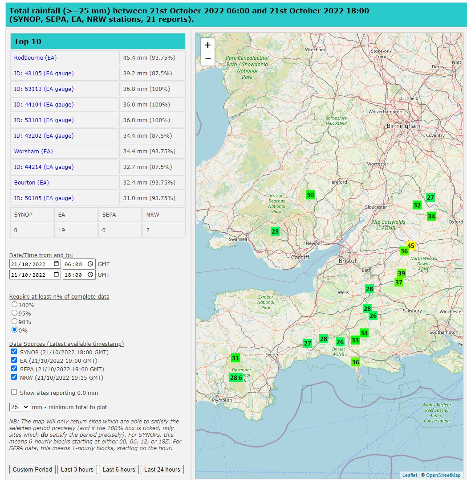Enable Show sites reporting 0.0 mm
This screenshot has height=480, width=467.
pyautogui.click(x=14, y=392)
